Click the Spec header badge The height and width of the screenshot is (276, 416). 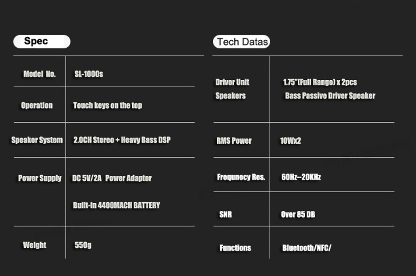pos(42,42)
